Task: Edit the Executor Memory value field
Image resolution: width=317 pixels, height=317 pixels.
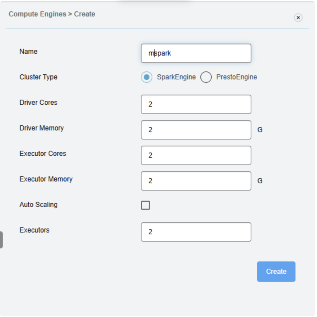Action: 196,181
